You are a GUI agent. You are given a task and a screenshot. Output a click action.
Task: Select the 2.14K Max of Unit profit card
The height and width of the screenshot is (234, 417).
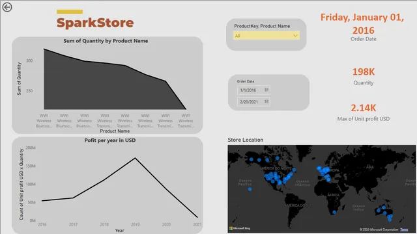364,112
